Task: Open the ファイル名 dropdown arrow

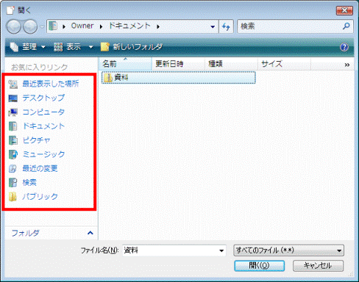Action: click(x=221, y=250)
